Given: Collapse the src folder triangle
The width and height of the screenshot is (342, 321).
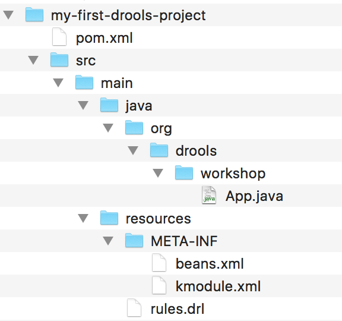Looking at the screenshot, I should pyautogui.click(x=33, y=60).
